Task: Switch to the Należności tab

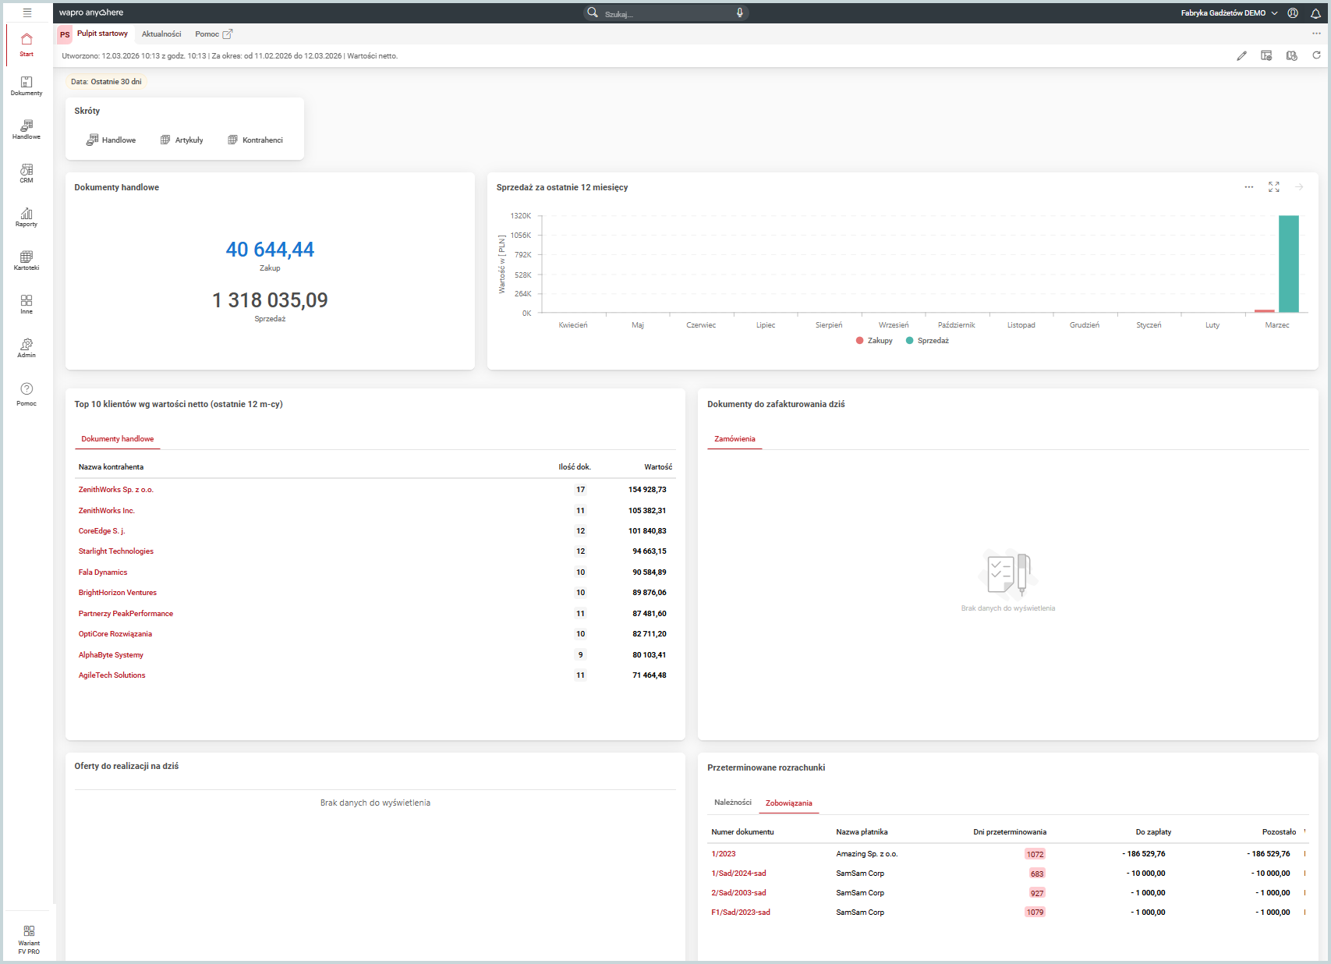Action: coord(733,803)
